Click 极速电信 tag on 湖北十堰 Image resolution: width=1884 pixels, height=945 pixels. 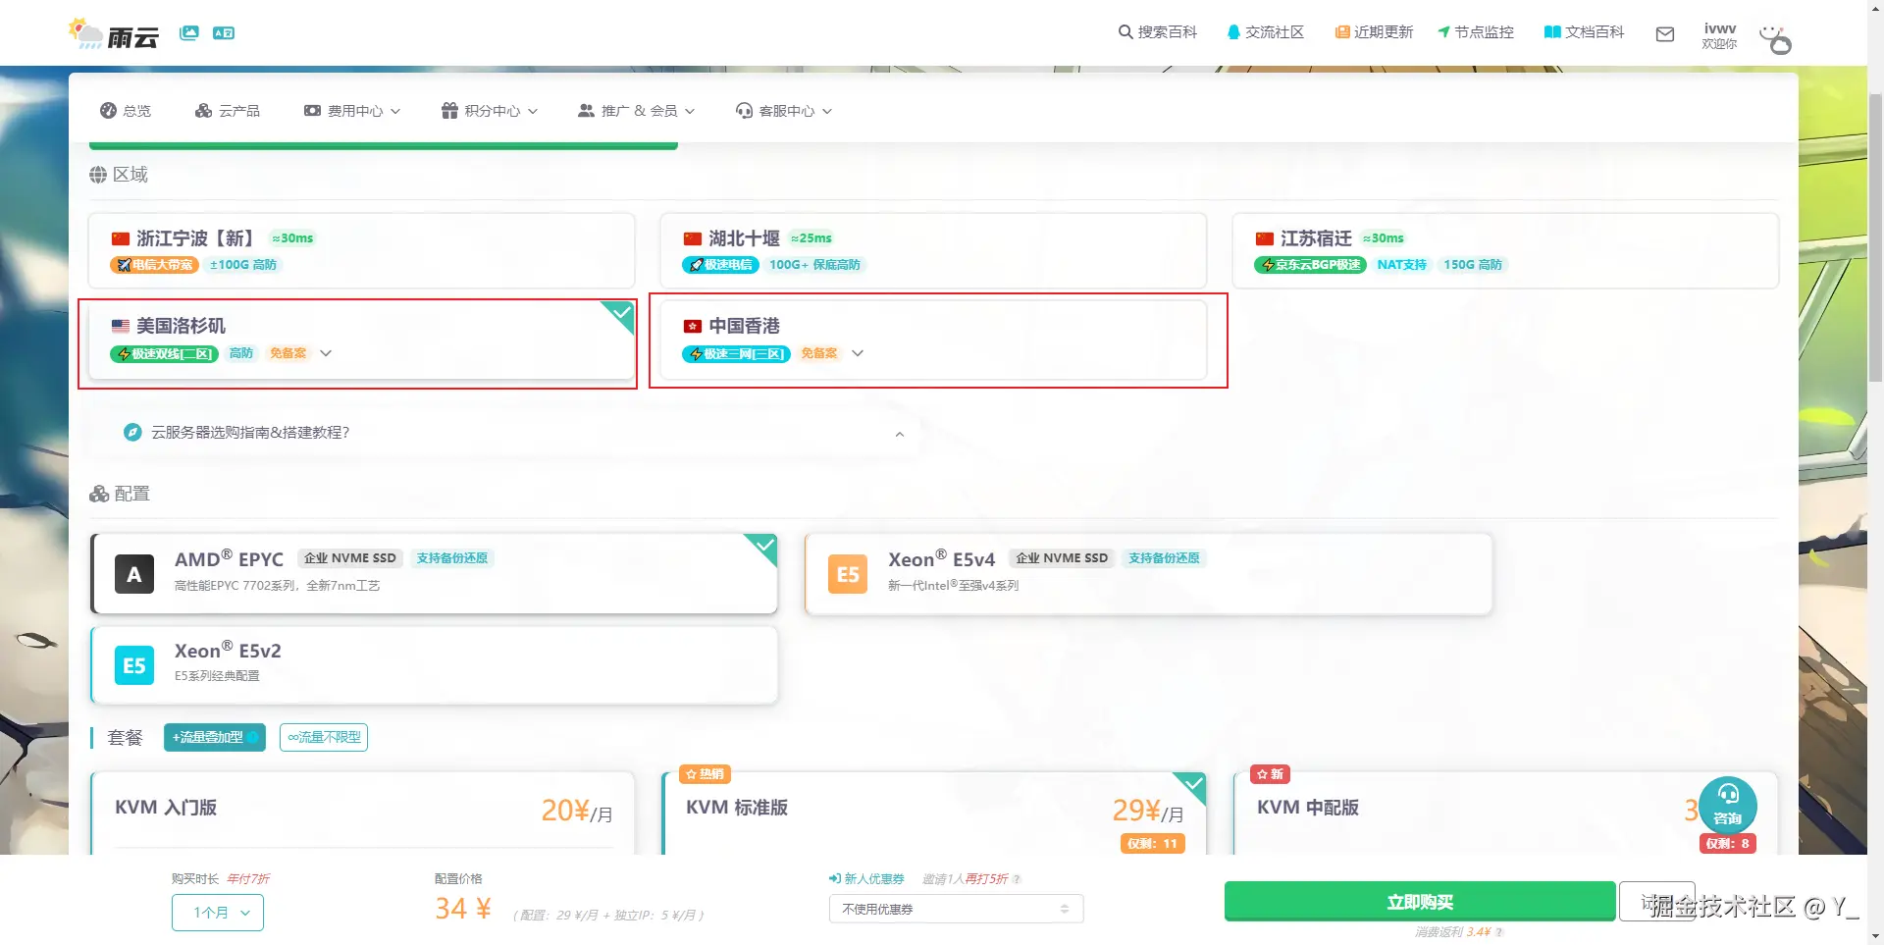pos(720,265)
